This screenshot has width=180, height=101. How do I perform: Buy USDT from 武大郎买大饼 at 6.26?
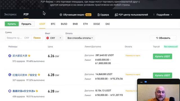163,56
